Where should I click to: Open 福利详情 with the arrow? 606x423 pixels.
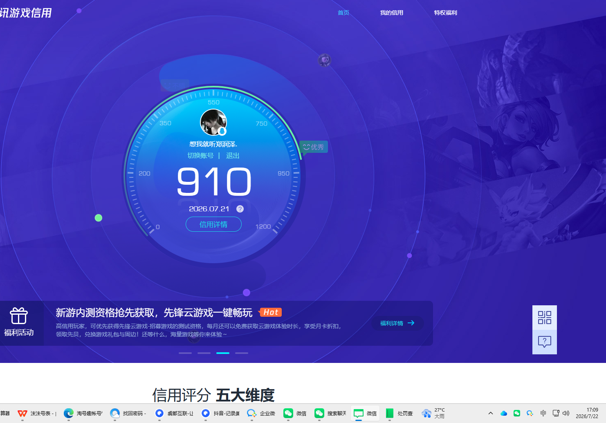tap(397, 323)
